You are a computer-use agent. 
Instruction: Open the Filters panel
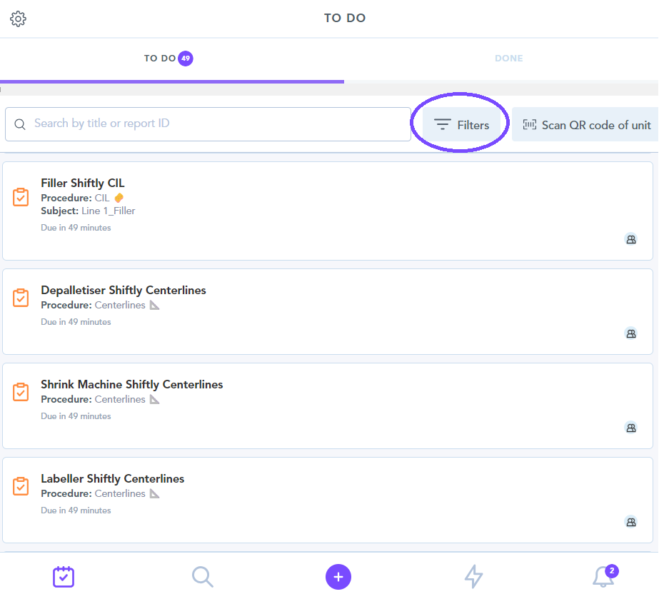pyautogui.click(x=463, y=125)
